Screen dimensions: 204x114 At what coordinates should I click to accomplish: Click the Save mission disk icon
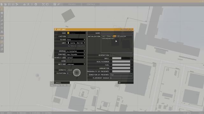(x=9, y=4)
